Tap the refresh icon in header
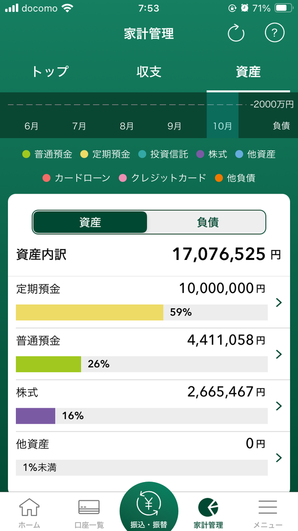298x531 pixels. pos(236,33)
